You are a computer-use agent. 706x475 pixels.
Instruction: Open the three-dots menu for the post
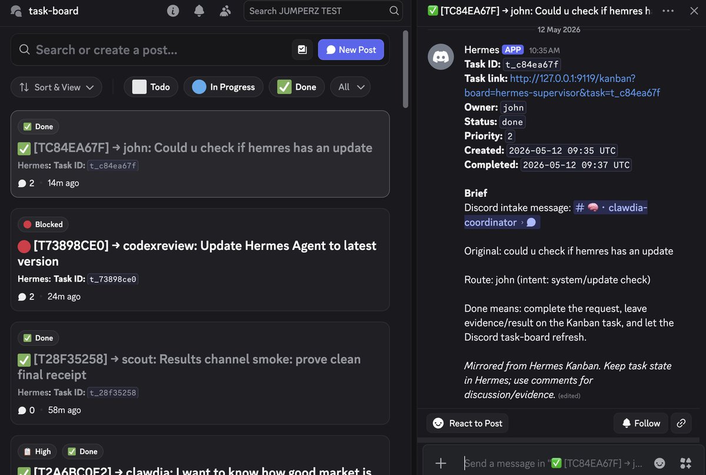tap(668, 11)
